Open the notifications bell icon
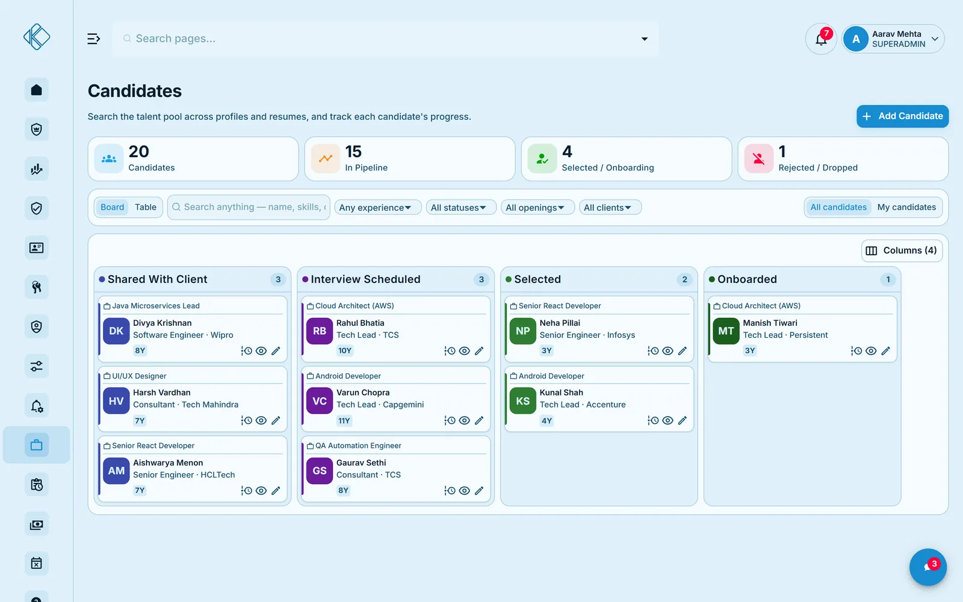The height and width of the screenshot is (602, 963). [x=821, y=39]
